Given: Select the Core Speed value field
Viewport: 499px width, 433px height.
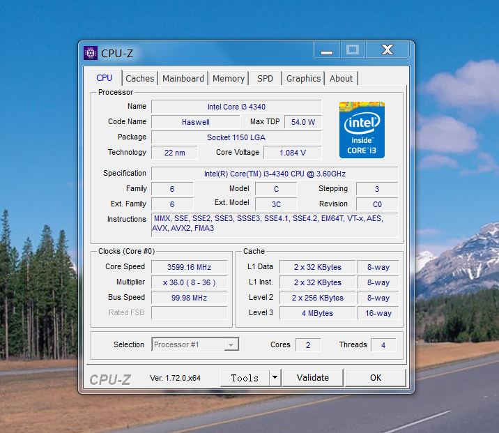Looking at the screenshot, I should point(190,267).
